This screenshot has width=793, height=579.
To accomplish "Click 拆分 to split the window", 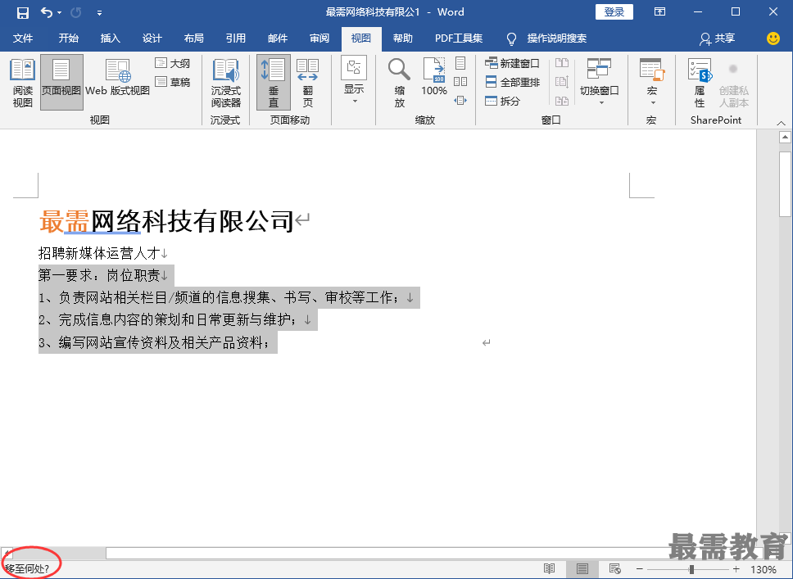I will [503, 101].
